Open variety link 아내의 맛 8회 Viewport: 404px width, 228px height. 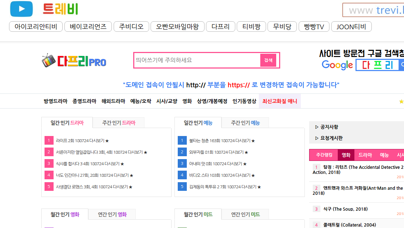pyautogui.click(x=218, y=164)
